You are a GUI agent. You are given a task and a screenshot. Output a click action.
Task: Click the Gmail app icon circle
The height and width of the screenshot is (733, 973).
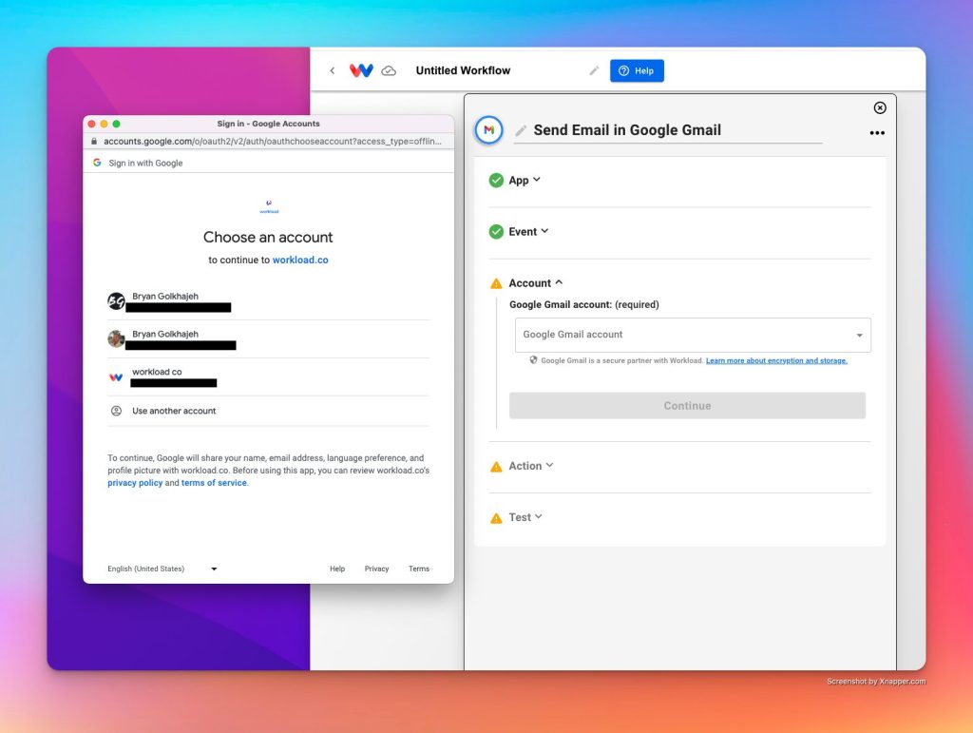pyautogui.click(x=489, y=129)
